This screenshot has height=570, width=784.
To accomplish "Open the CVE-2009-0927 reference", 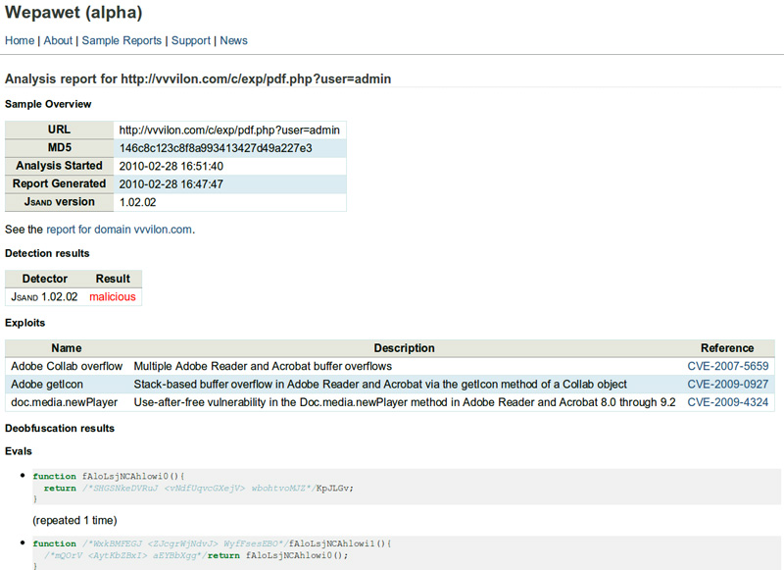I will pos(728,384).
